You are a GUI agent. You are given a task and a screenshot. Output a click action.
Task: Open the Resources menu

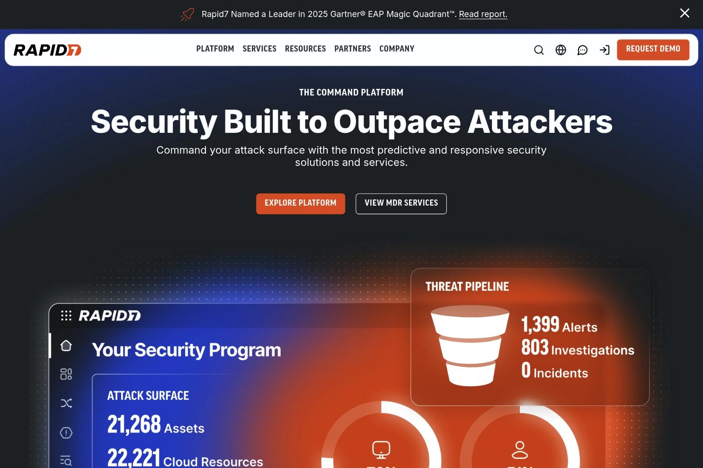tap(305, 49)
